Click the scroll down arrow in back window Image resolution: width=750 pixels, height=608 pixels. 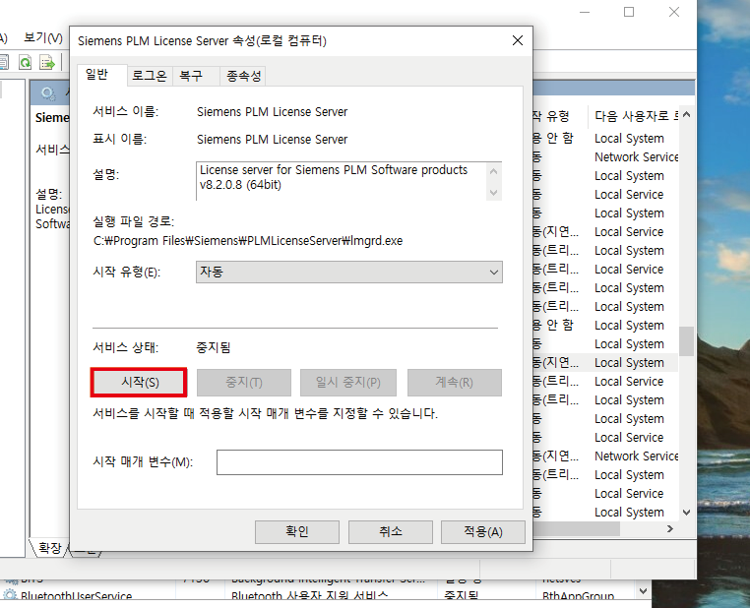[x=643, y=591]
